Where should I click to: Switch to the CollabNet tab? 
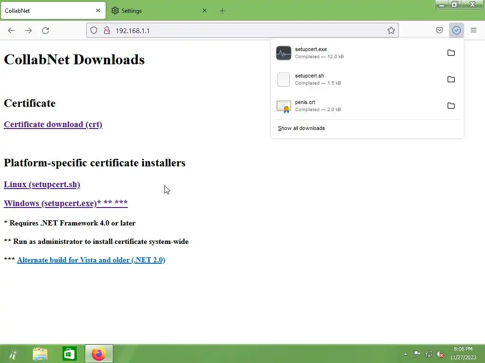tap(53, 10)
